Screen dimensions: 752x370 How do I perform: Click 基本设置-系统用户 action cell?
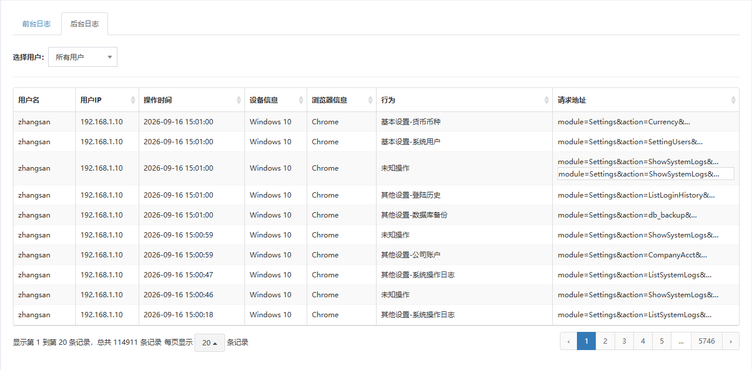coord(464,142)
